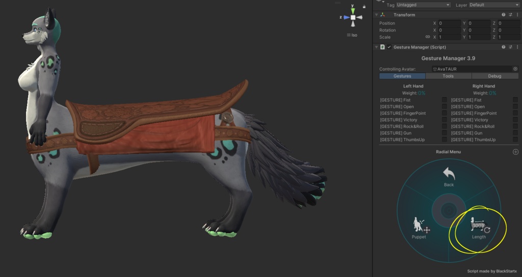Switch to the Debug tab

coord(494,76)
